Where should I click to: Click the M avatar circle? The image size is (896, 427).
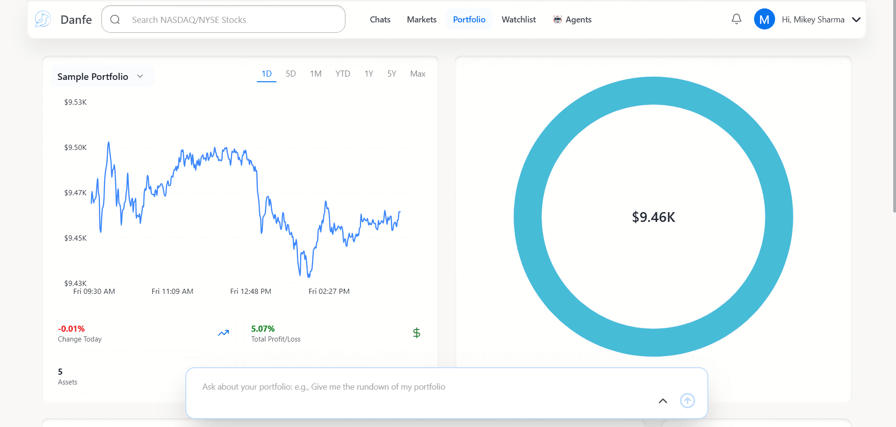(x=764, y=19)
